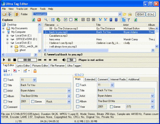This screenshot has height=124, width=160.
Task: Click the red X icon in Explorer header
Action: point(39,20)
